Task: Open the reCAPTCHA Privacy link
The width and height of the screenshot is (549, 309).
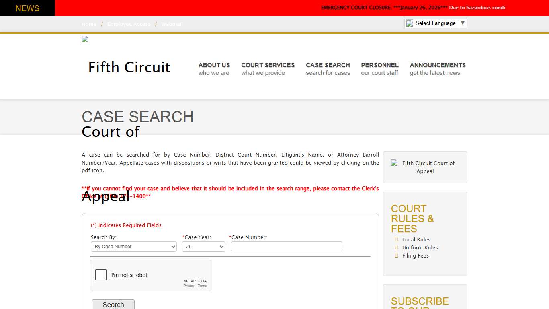Action: point(188,286)
